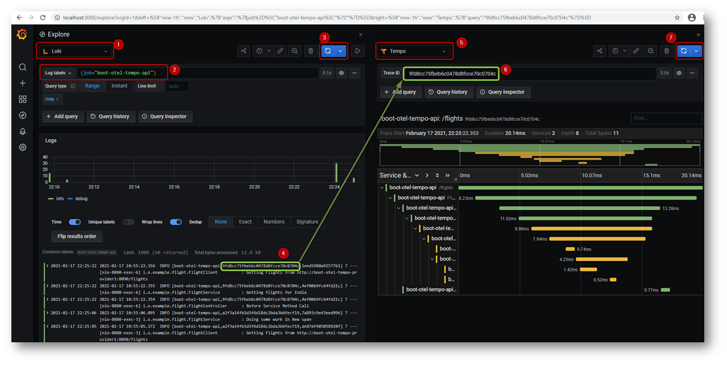Viewport: 727px width, 365px height.
Task: Open Loki pane time picker dropdown
Action: (262, 51)
